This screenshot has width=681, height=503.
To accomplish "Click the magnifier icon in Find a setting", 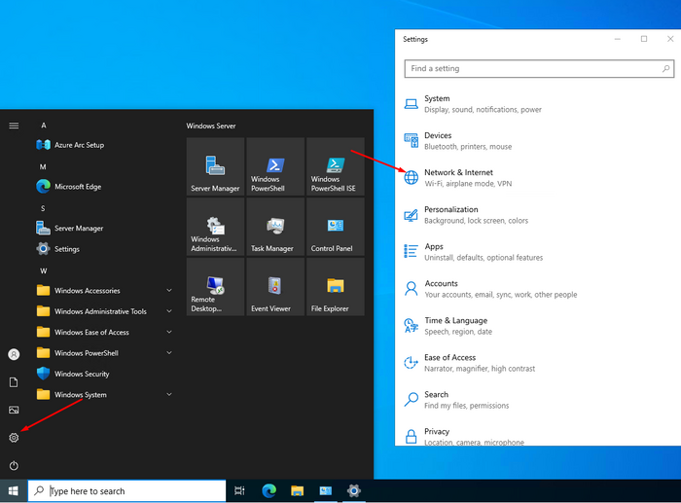I will pyautogui.click(x=665, y=69).
